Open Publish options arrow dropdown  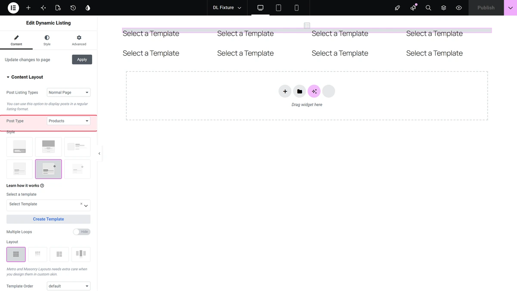[x=510, y=8]
